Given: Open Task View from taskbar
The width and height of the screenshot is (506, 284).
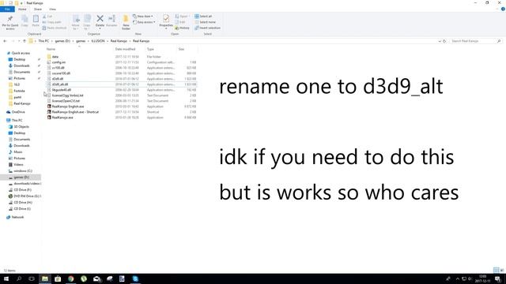Looking at the screenshot, I should pyautogui.click(x=32, y=278).
